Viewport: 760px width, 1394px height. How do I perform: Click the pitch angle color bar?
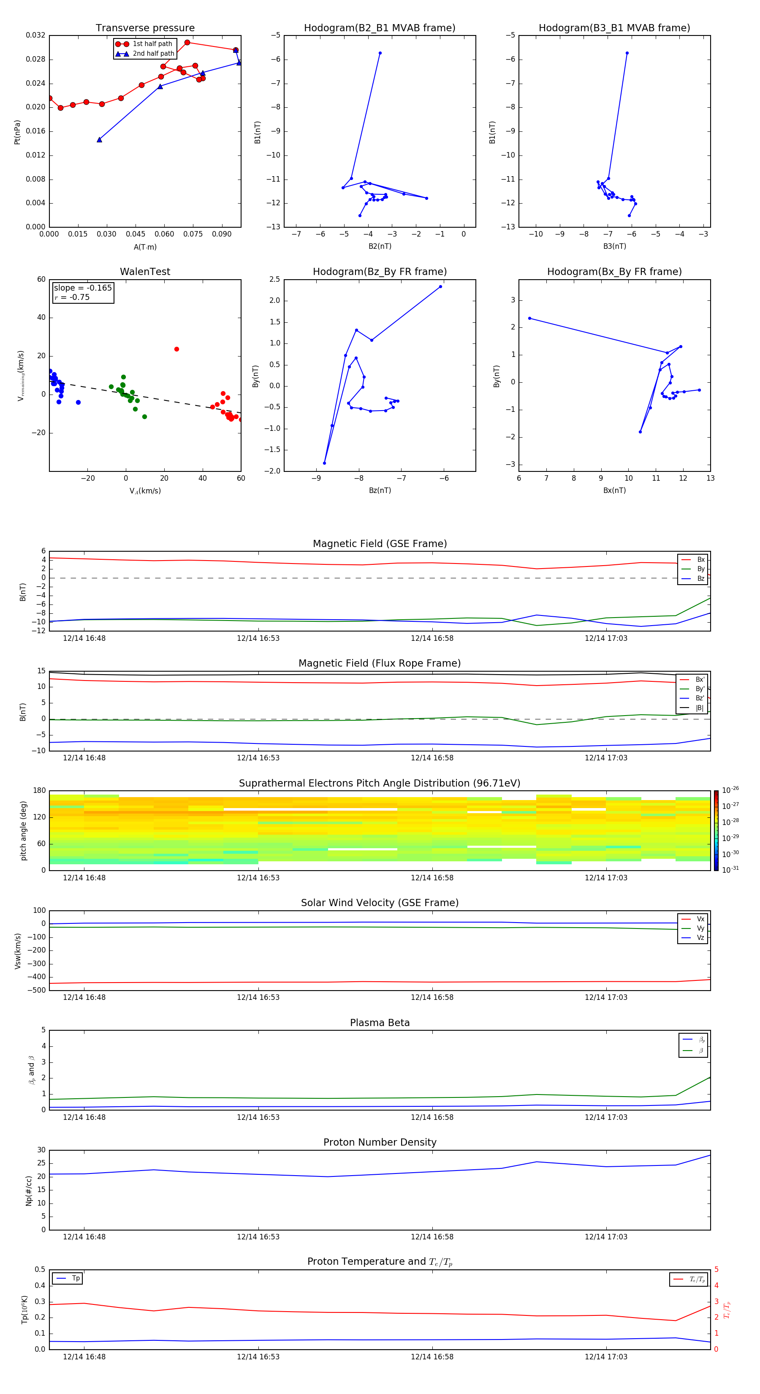(716, 830)
